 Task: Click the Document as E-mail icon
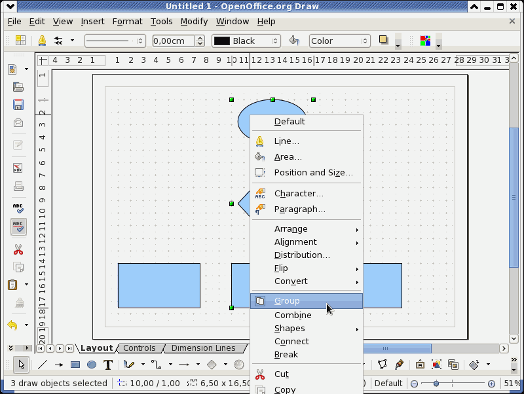(18, 123)
